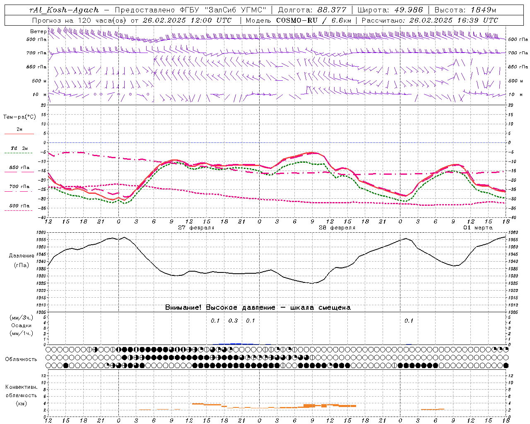
Task: Click the Облачность panel label
Action: (21, 359)
